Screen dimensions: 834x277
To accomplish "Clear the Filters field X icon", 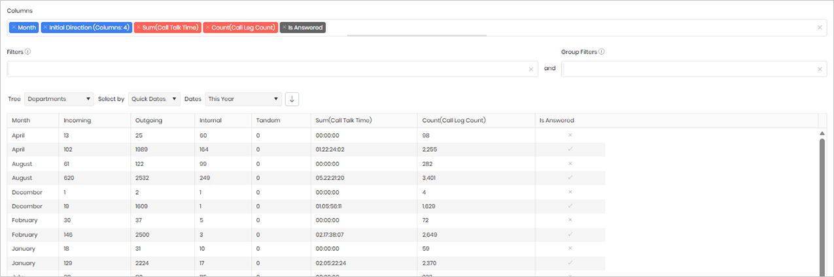I will point(531,69).
